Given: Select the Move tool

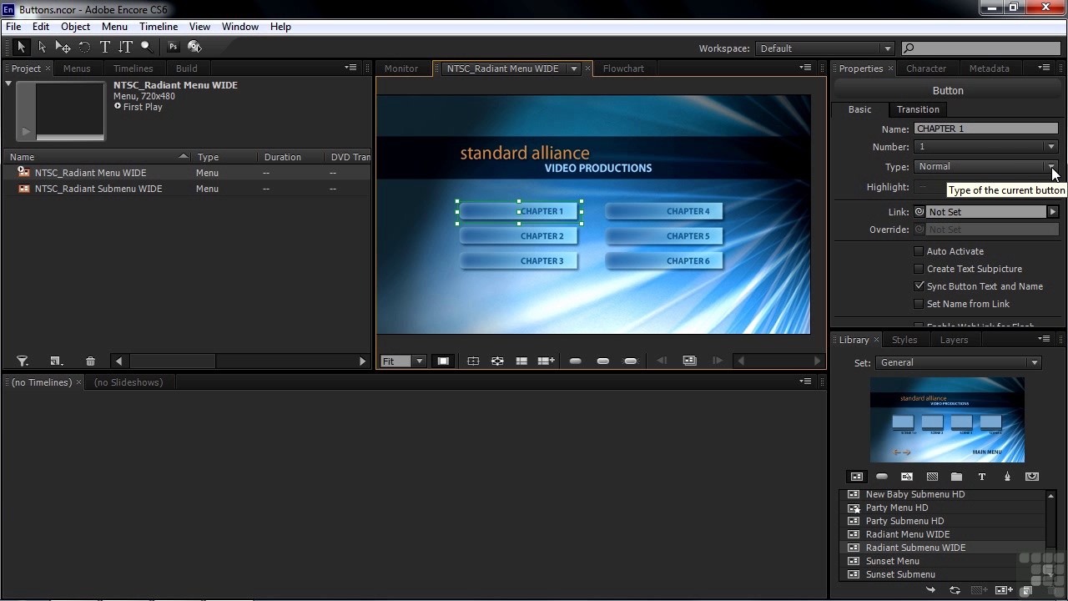Looking at the screenshot, I should (63, 48).
